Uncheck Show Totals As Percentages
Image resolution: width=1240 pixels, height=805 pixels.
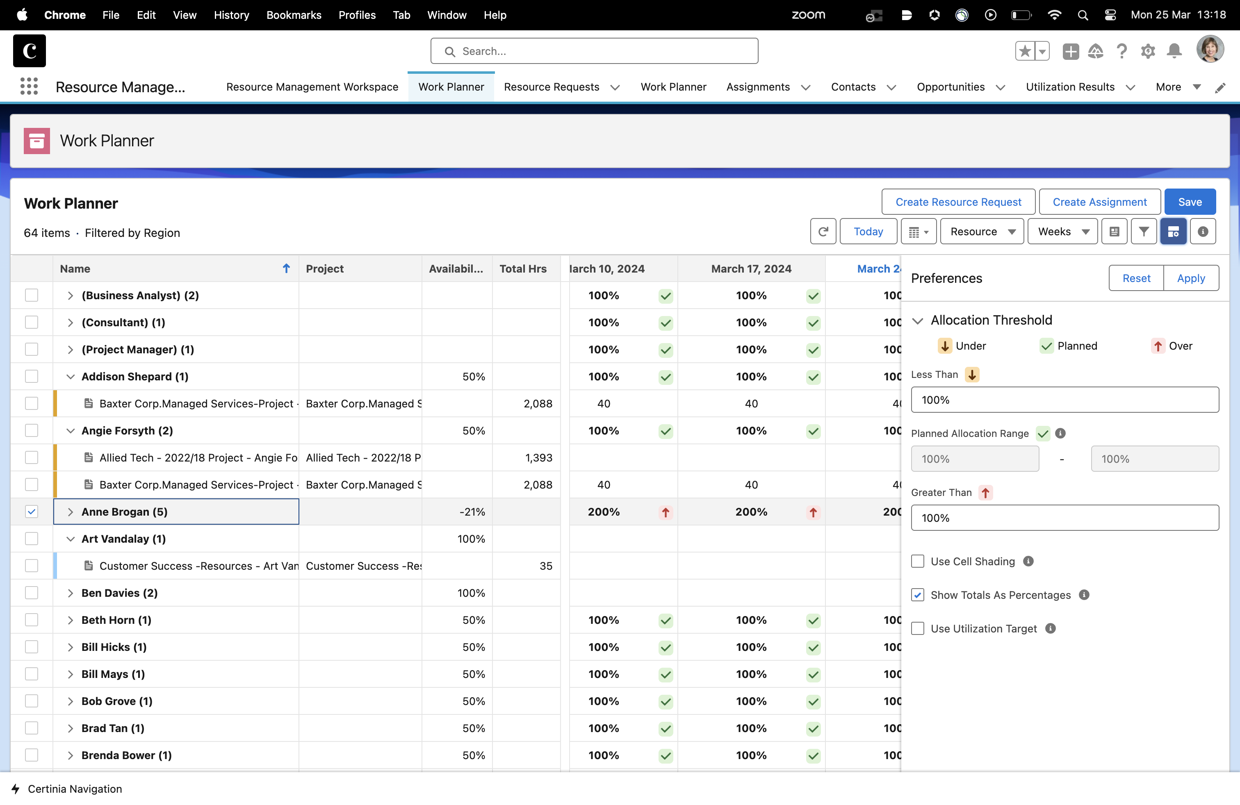(x=918, y=594)
